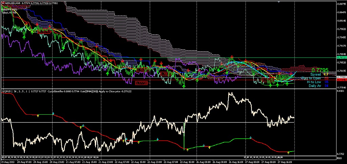347x164 pixels.
Task: Select the green up arrow under the lowest price spike
Action: (184, 86)
